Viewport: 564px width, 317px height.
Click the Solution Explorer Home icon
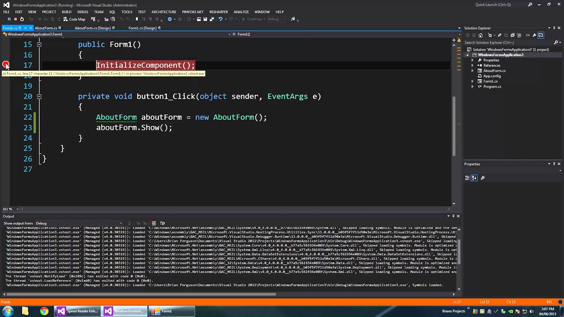(x=480, y=35)
